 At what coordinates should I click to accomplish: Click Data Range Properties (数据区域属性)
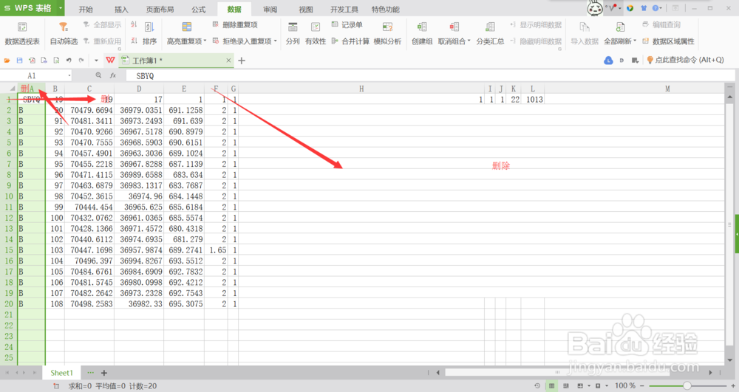tap(668, 41)
